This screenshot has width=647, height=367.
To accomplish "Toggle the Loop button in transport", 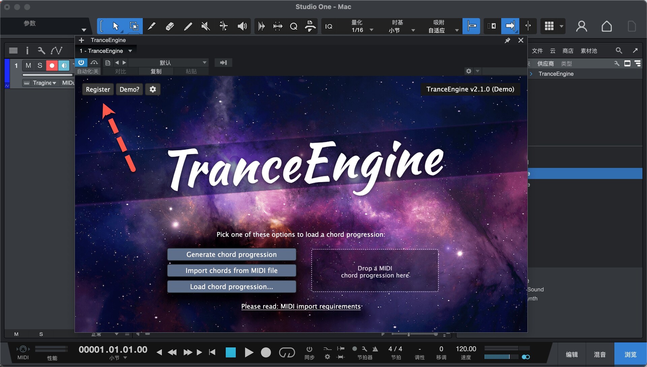I will tap(287, 353).
